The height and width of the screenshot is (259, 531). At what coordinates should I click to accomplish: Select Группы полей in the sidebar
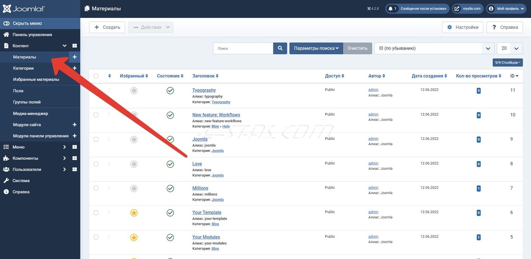pos(27,102)
